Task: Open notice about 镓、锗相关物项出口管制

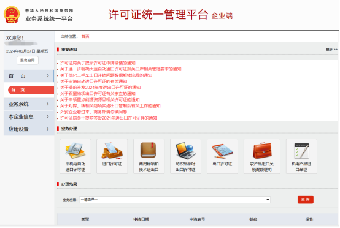Action: [x=110, y=105]
